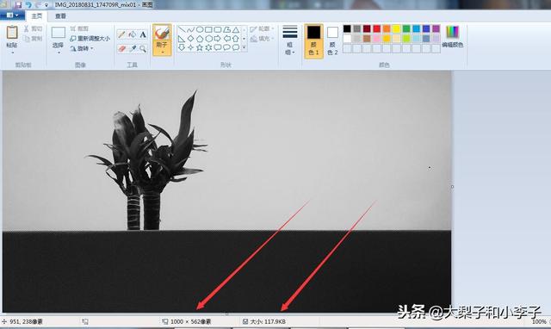The width and height of the screenshot is (551, 329).
Task: Click the 粘贴 (Paste) clipboard icon
Action: coord(12,33)
